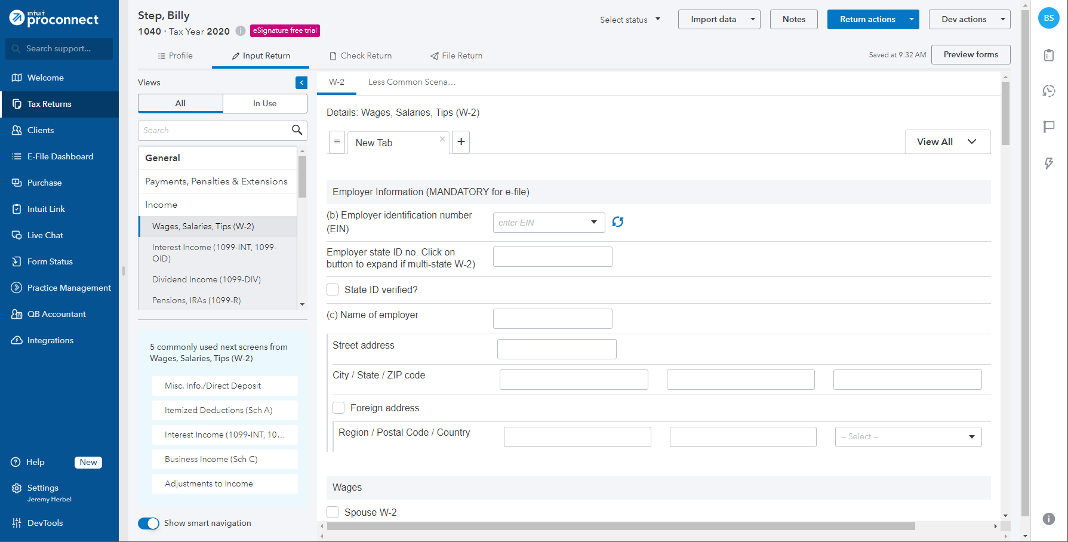Click the Settings gear icon
Viewport: 1068px width, 542px height.
[x=17, y=488]
